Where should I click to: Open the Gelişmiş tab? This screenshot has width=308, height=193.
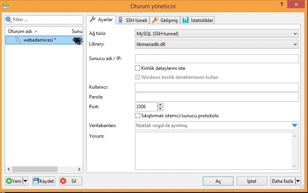[x=165, y=20]
